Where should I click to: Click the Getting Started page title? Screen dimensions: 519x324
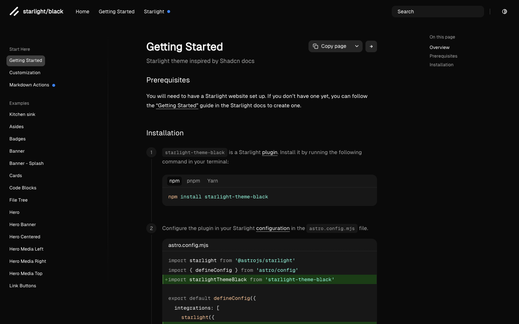[185, 47]
